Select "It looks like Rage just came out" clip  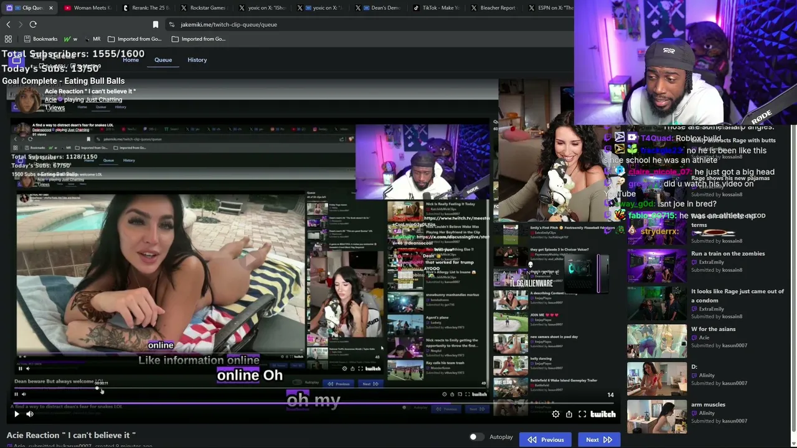click(737, 296)
